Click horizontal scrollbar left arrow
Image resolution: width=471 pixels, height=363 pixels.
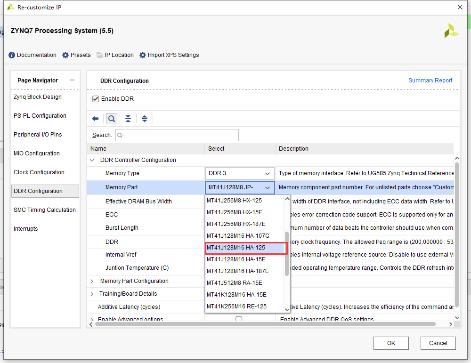(x=91, y=324)
